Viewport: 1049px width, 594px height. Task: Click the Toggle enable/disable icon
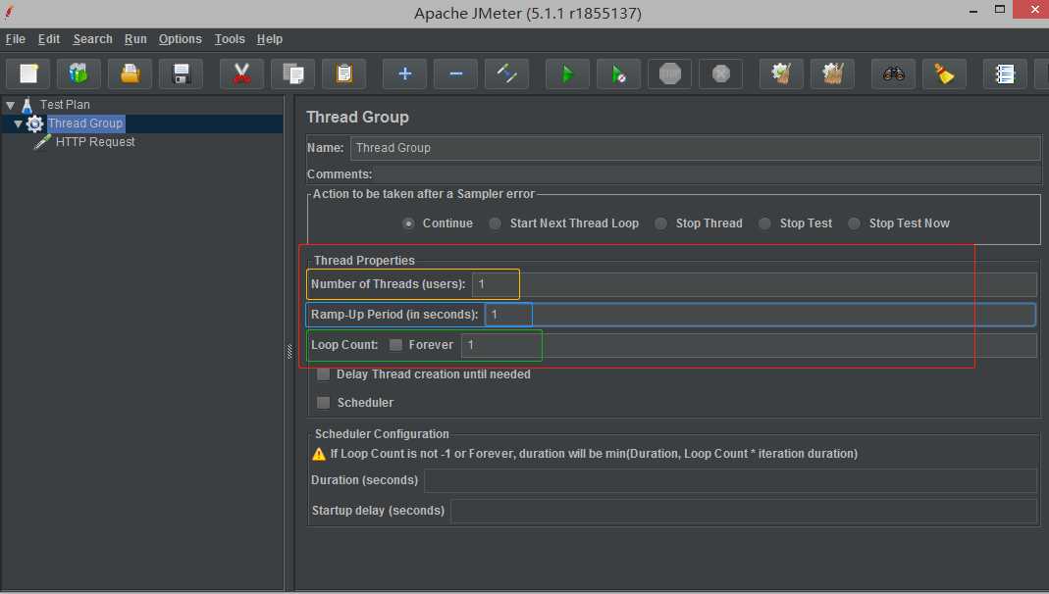pyautogui.click(x=506, y=74)
